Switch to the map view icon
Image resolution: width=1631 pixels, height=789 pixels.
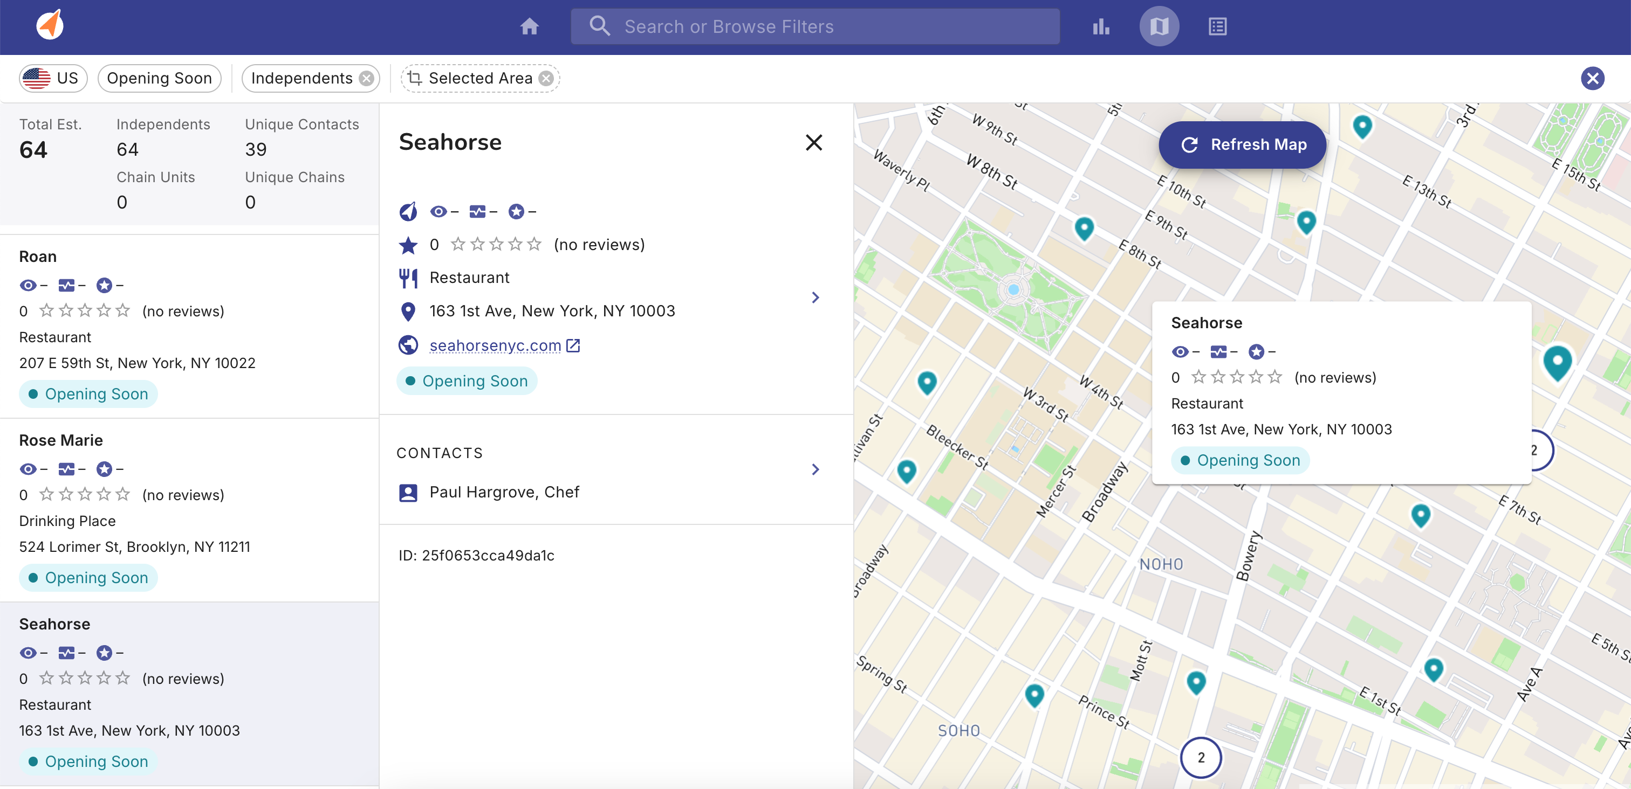1159,26
